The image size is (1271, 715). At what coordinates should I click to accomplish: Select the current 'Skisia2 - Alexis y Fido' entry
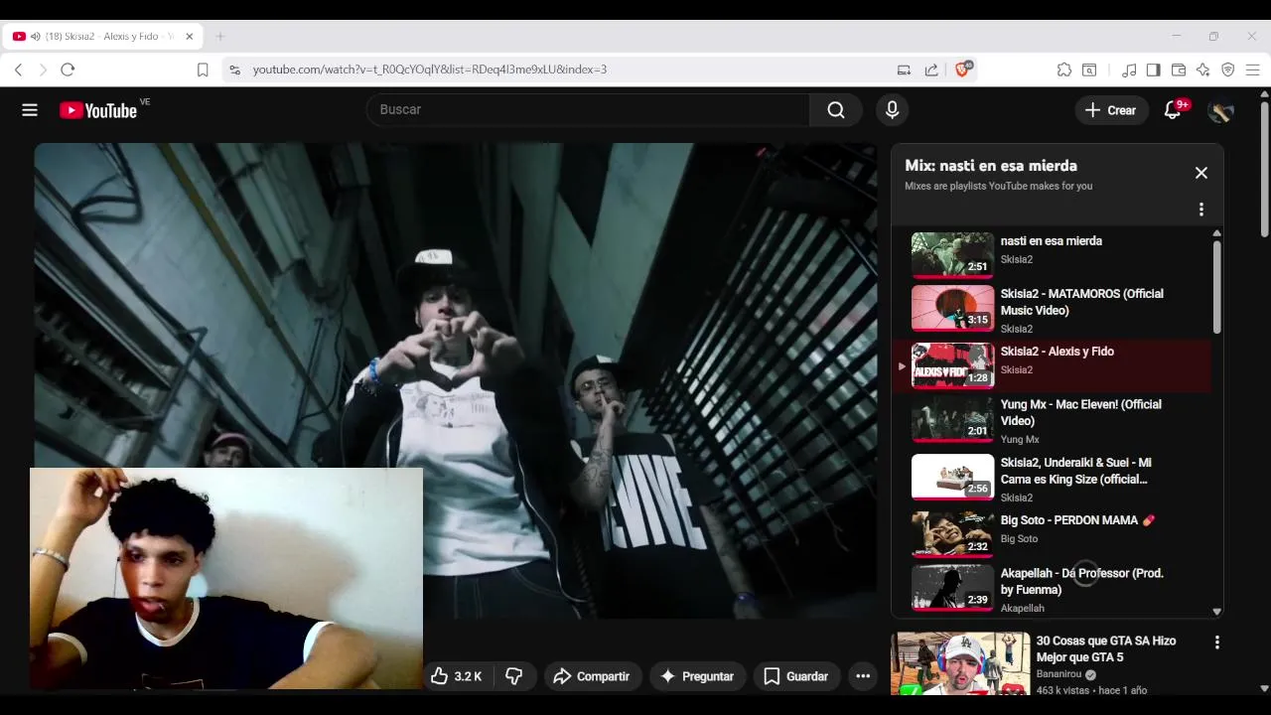tap(1053, 365)
